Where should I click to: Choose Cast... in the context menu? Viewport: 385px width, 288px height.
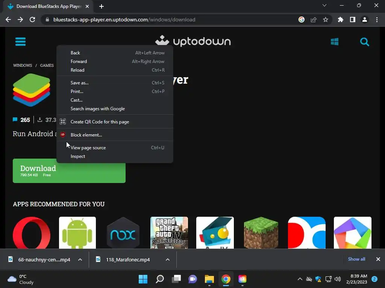tap(115, 100)
